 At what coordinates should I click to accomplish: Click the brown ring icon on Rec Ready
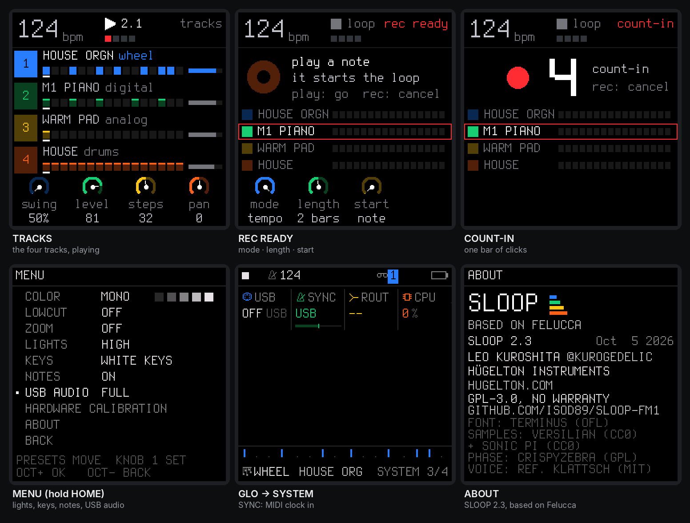[264, 77]
